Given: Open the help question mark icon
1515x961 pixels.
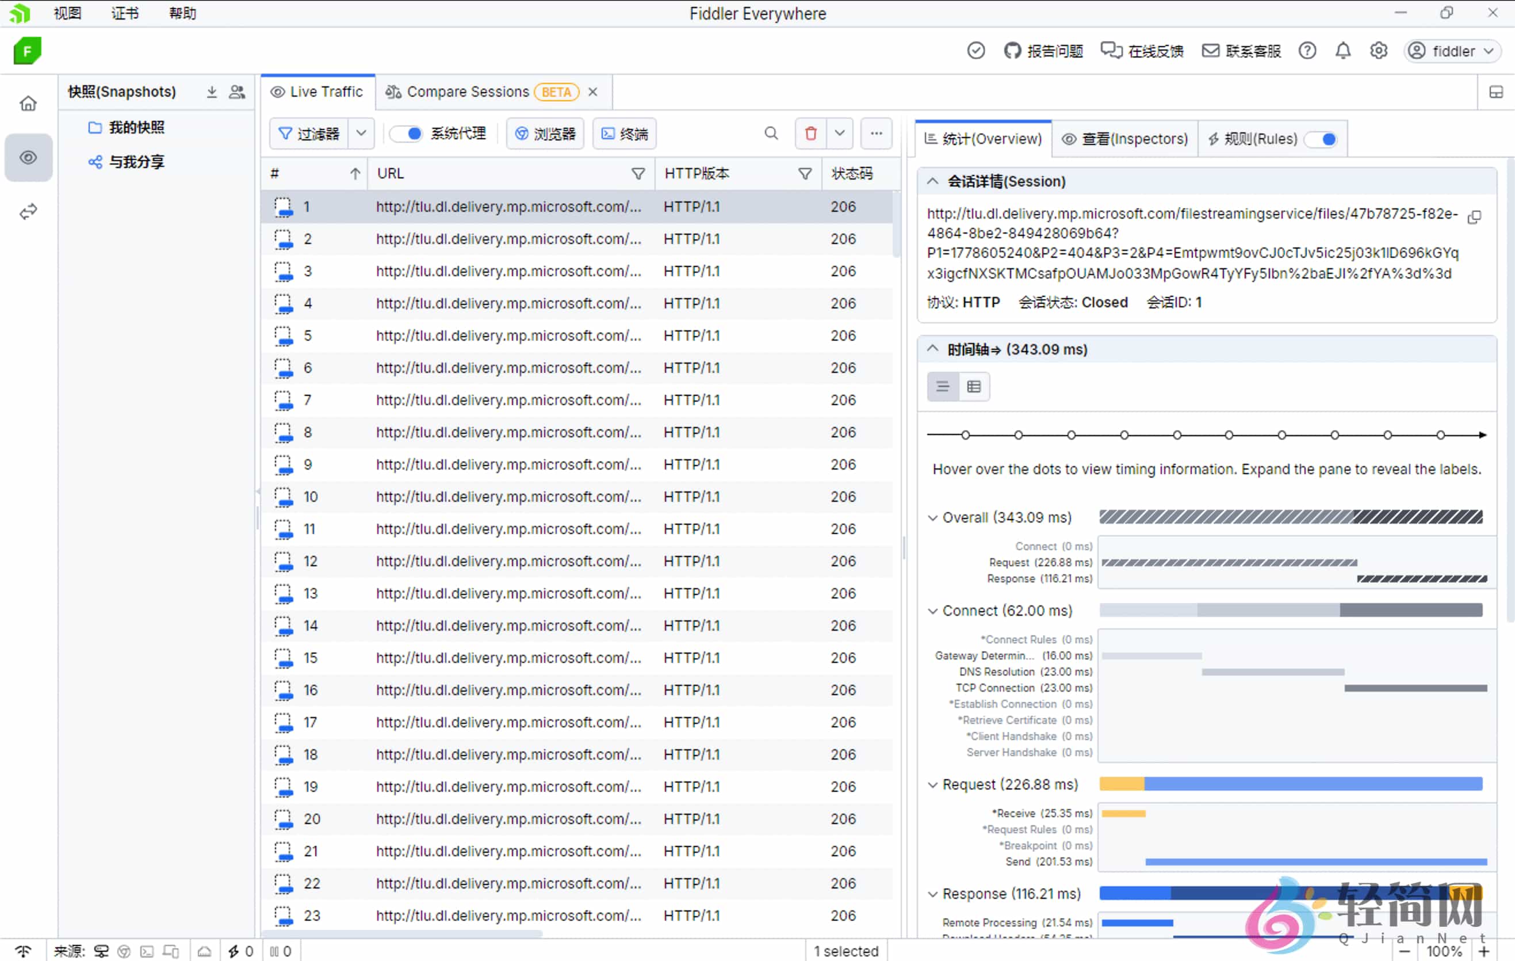Looking at the screenshot, I should pyautogui.click(x=1307, y=50).
